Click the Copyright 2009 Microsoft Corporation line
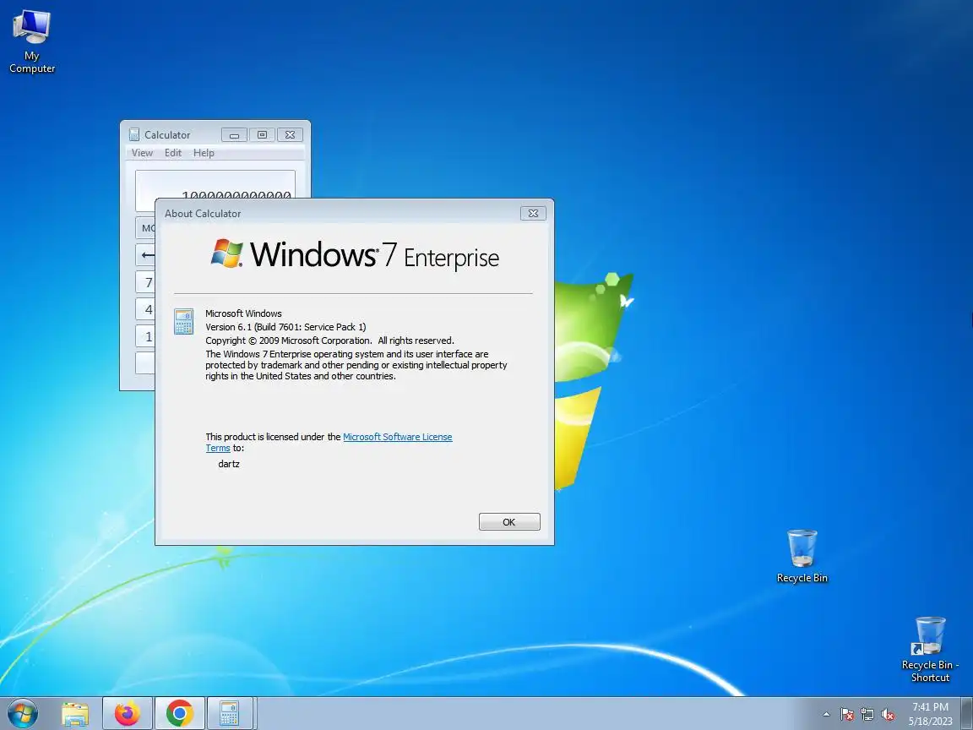 tap(329, 340)
